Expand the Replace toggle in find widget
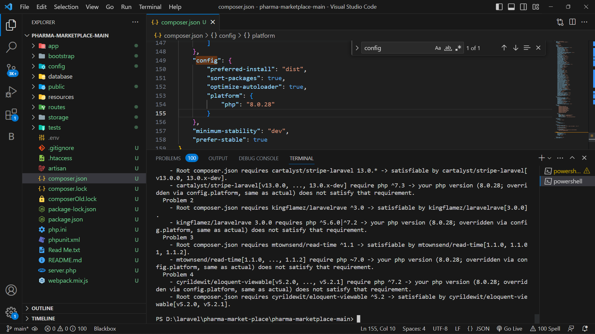This screenshot has width=595, height=334. pos(357,48)
